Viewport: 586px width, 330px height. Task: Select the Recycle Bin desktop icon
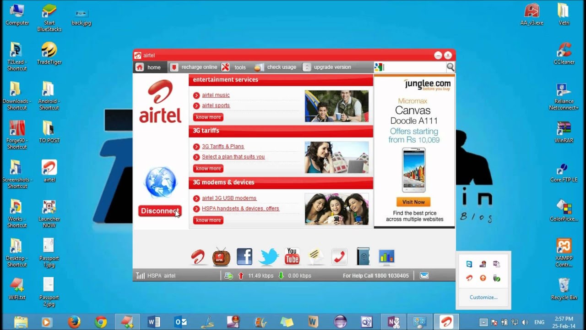[x=564, y=289]
